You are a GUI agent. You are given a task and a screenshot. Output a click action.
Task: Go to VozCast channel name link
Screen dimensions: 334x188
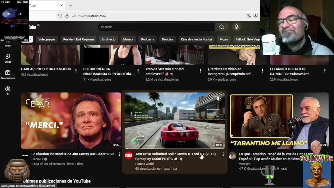click(244, 164)
